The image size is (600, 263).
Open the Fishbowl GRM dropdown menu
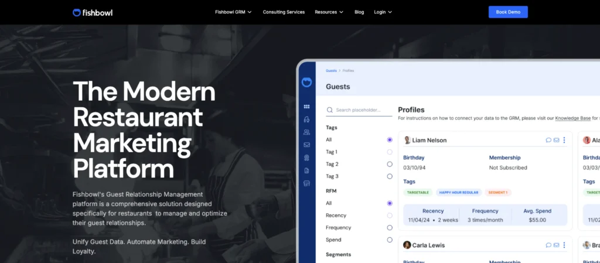233,12
